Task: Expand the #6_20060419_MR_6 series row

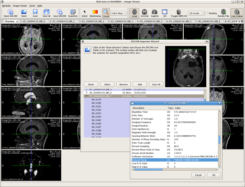Action: 87,93
